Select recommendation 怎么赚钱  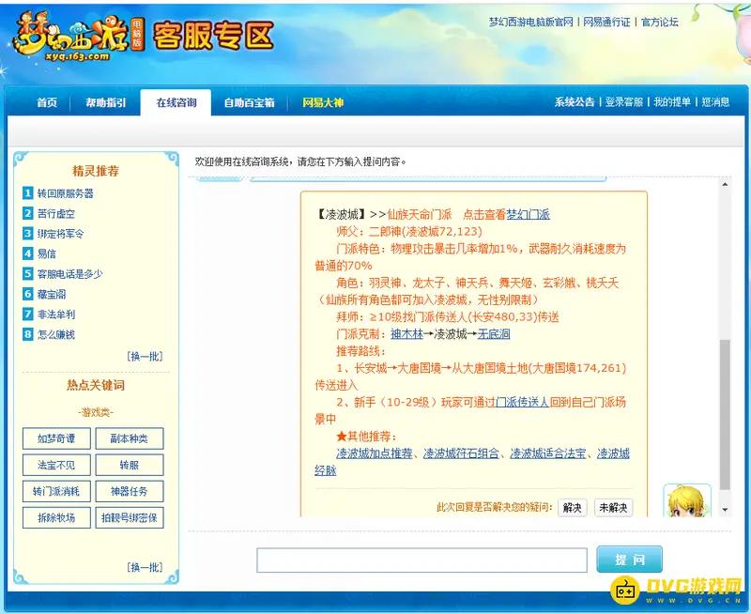pos(56,334)
